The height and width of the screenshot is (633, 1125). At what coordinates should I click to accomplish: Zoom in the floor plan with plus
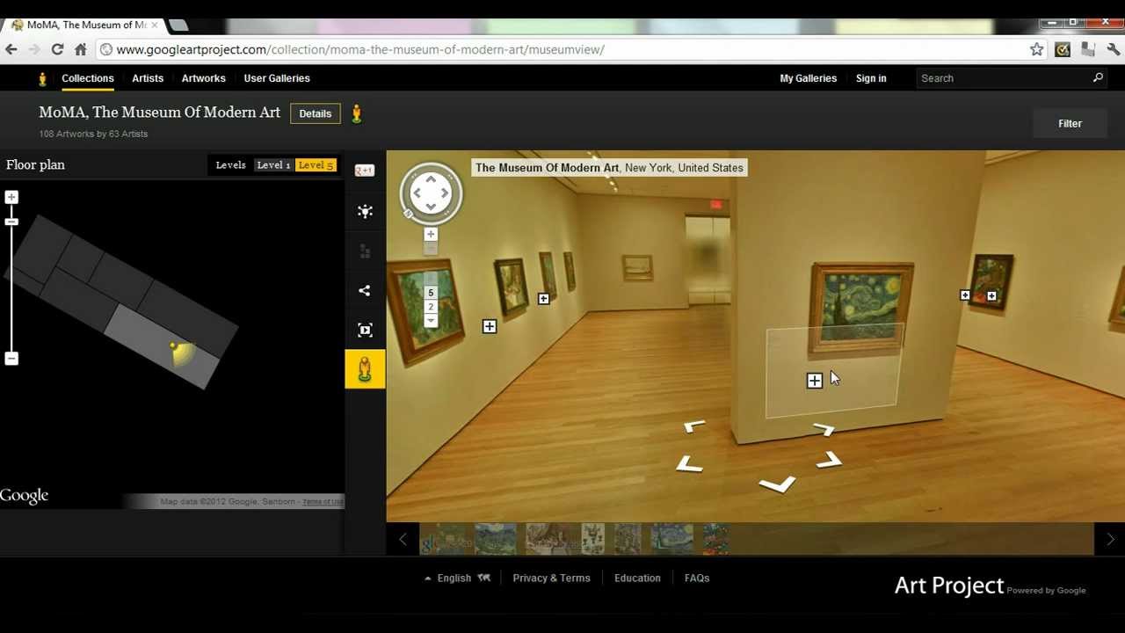(11, 197)
